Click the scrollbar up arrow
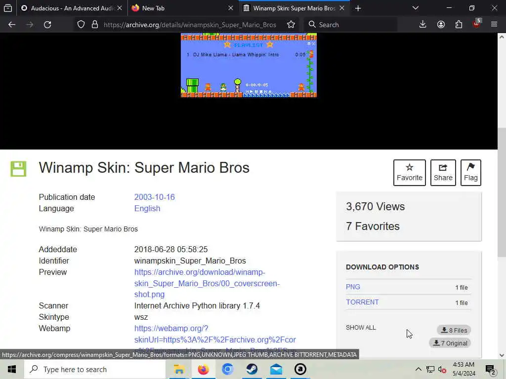 click(502, 37)
